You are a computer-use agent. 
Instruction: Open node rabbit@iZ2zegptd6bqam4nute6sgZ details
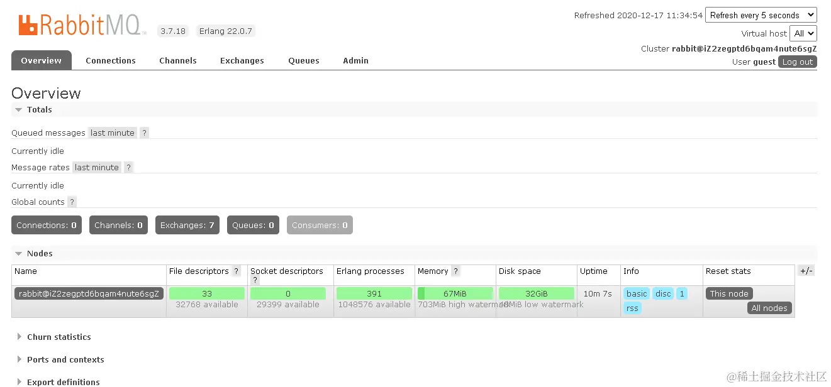click(89, 293)
